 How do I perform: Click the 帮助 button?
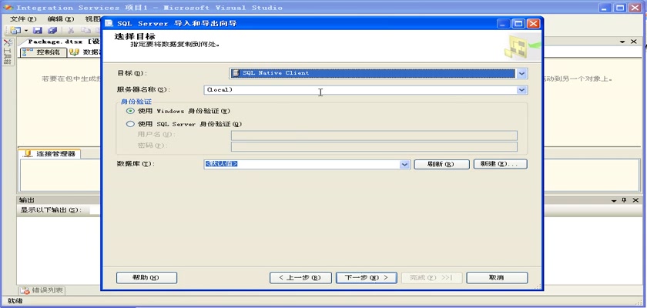(x=146, y=278)
